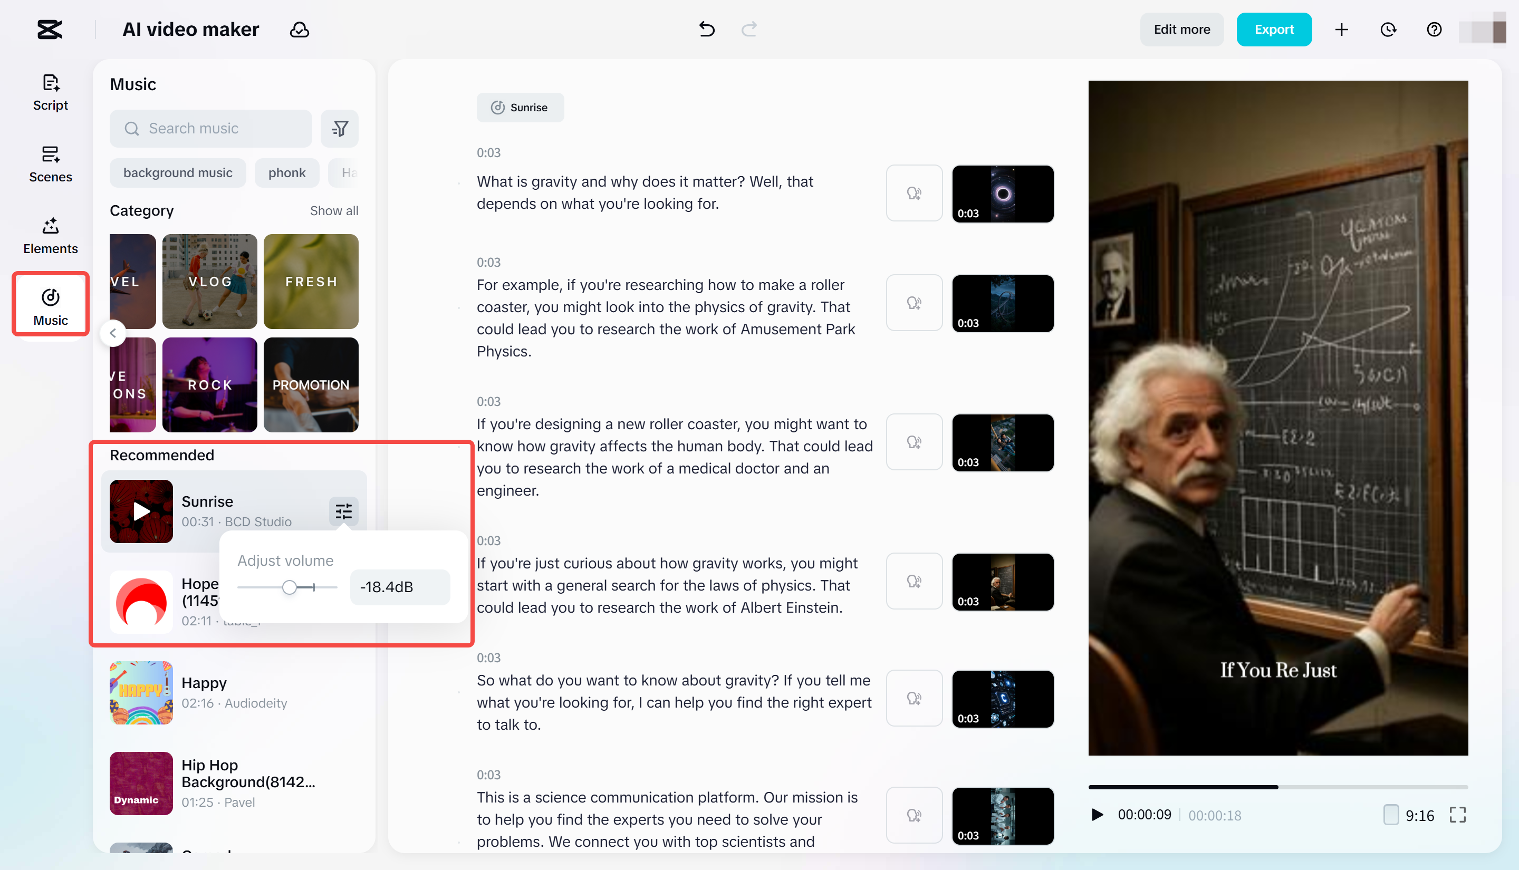Open the music search filter dropdown

(x=339, y=128)
